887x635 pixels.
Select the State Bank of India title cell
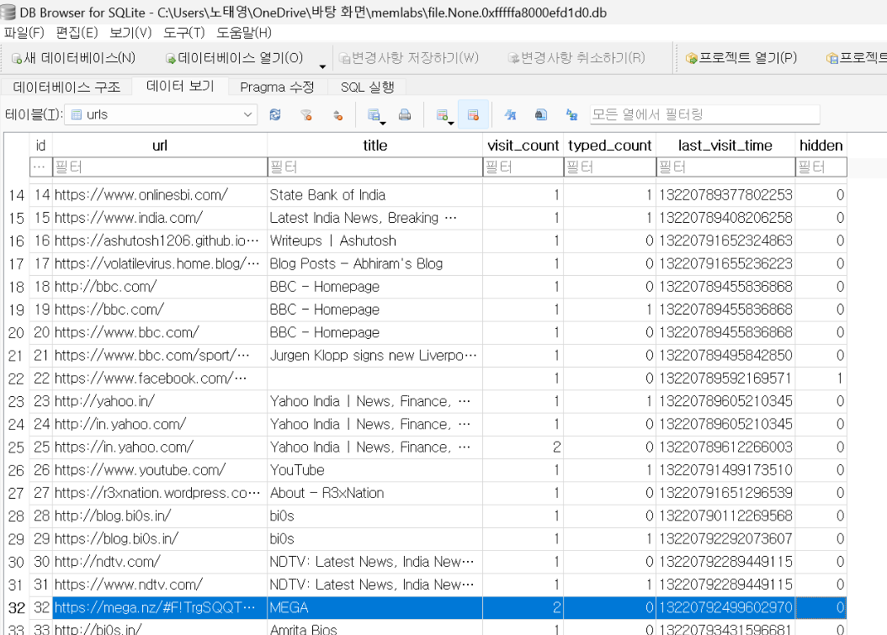click(375, 195)
